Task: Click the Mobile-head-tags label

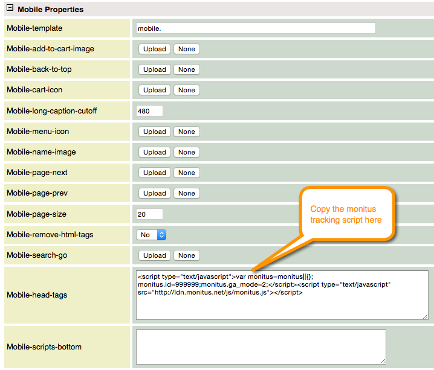Action: pyautogui.click(x=37, y=295)
